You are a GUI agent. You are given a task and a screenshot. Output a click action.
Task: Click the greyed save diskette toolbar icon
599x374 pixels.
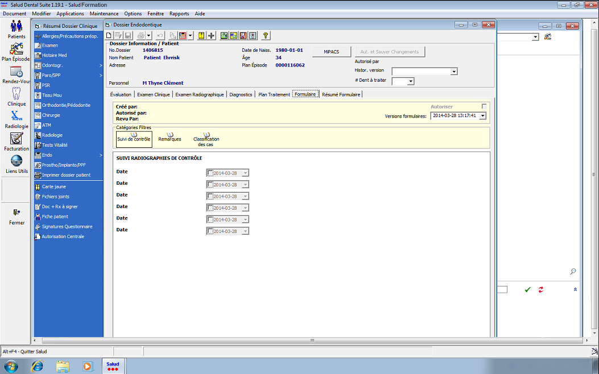coord(129,35)
